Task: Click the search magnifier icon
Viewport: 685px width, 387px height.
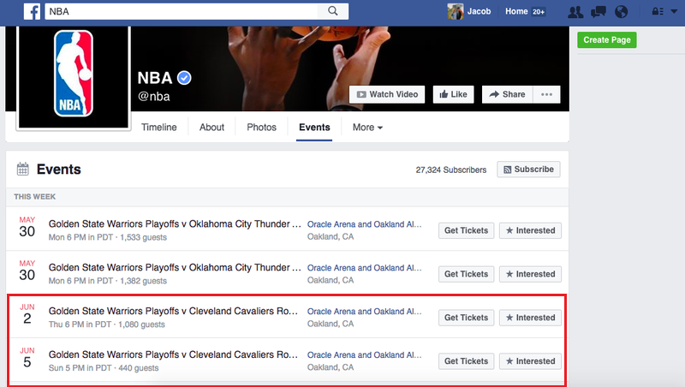Action: (333, 11)
